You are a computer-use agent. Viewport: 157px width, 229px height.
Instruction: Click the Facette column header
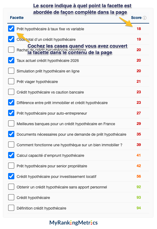17,18
